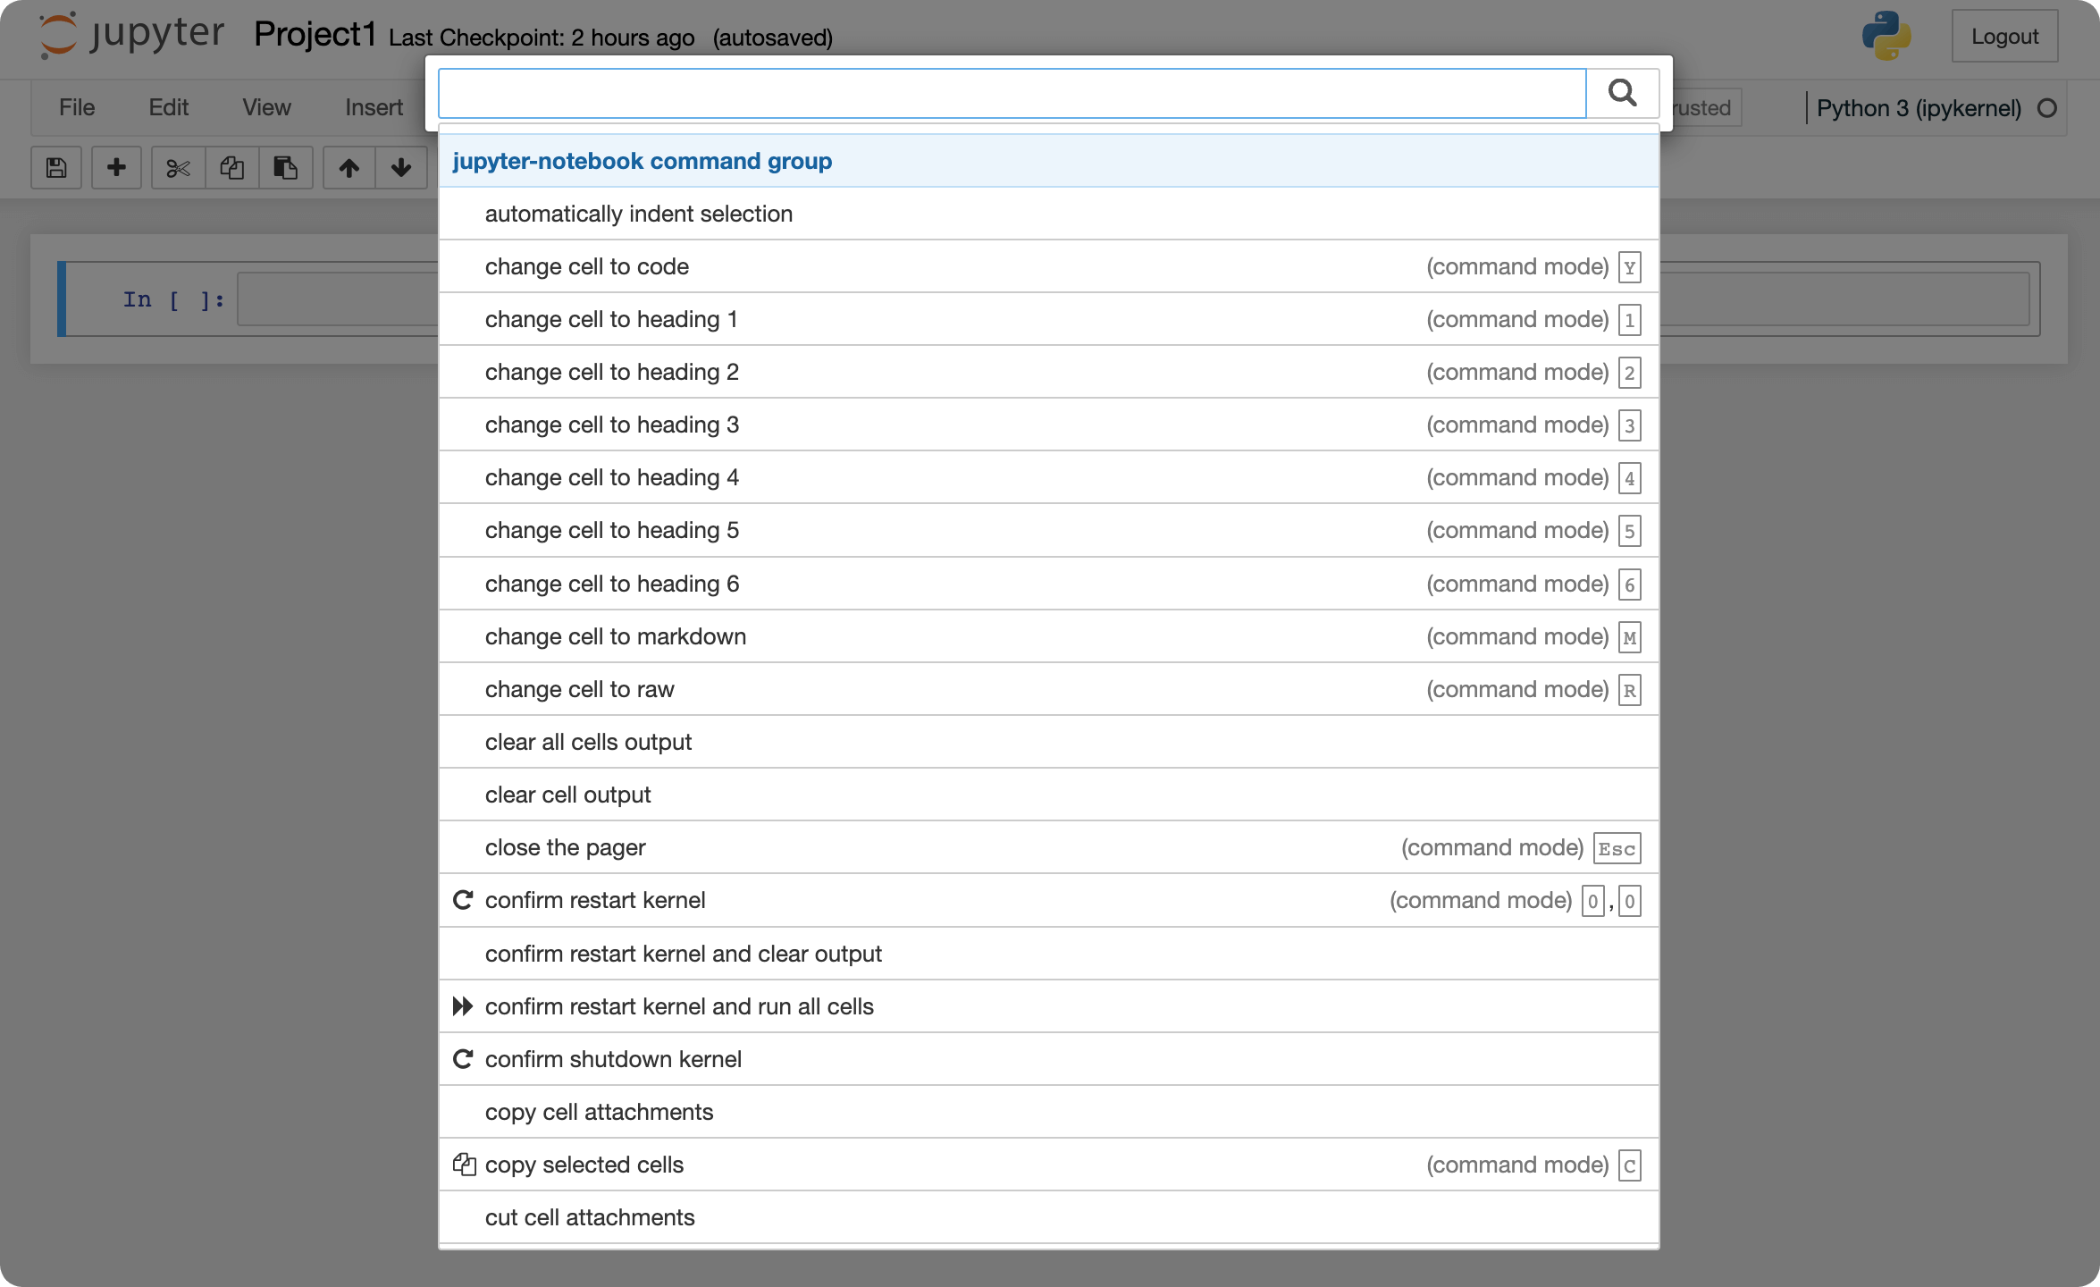2100x1287 pixels.
Task: Click the Python logo icon
Action: point(1886,36)
